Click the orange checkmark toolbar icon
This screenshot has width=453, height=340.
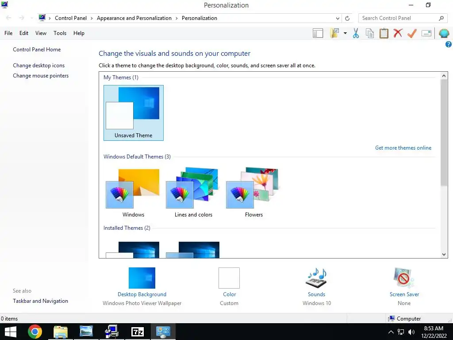click(412, 33)
